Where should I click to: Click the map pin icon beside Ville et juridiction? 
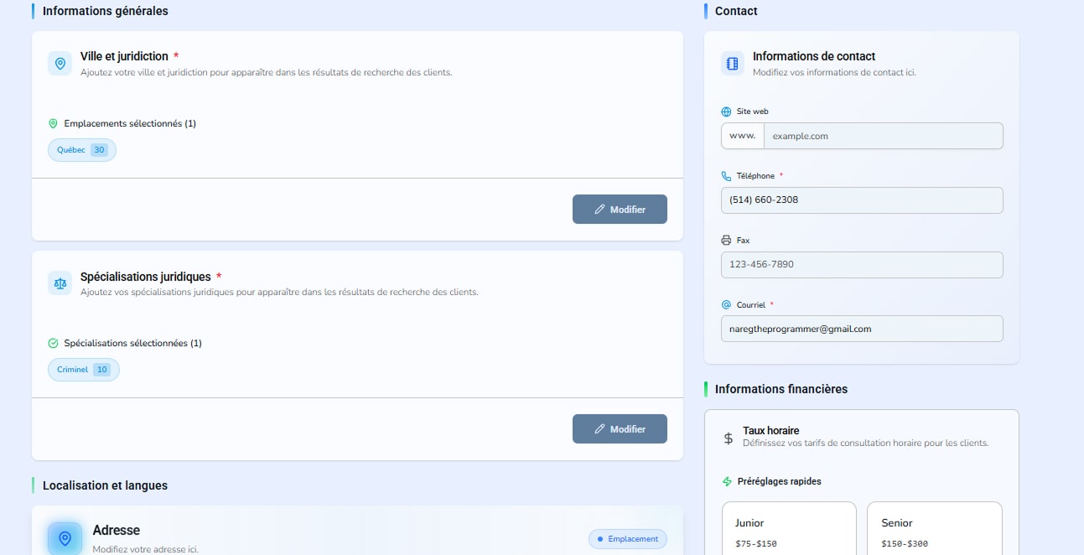60,64
